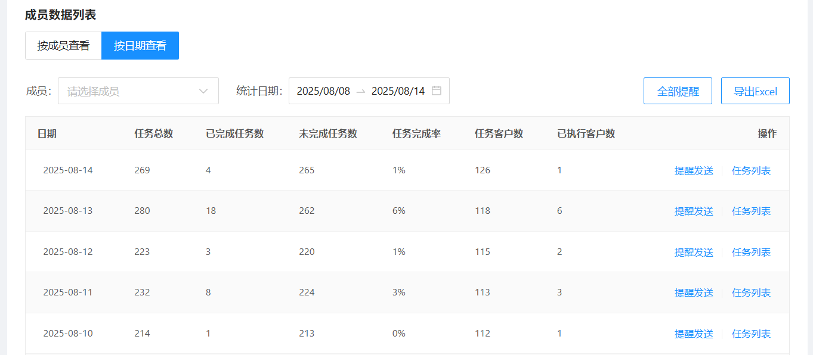
Task: Open 任务列表 for 2025-08-14
Action: tap(751, 170)
